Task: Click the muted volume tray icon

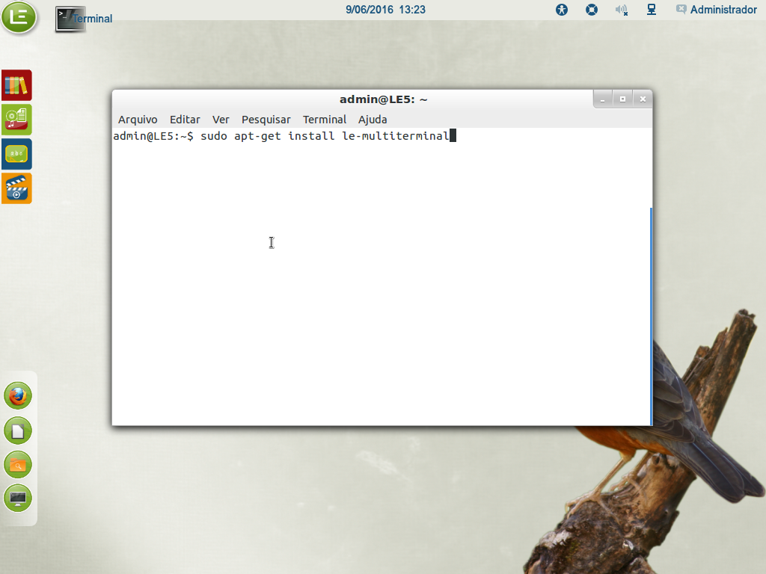Action: (622, 10)
